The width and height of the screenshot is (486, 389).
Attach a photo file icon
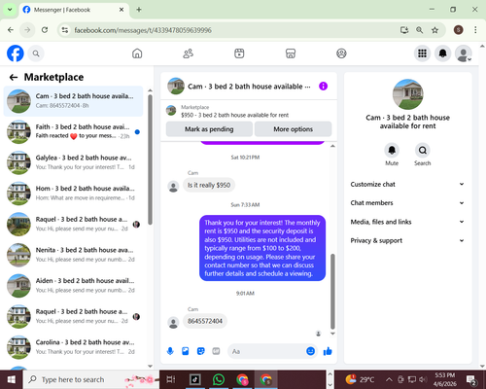point(186,351)
